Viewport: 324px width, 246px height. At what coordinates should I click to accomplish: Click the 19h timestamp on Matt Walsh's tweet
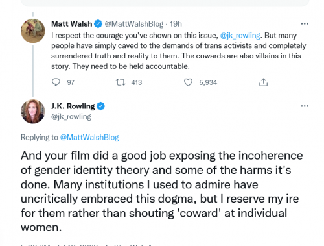point(176,24)
